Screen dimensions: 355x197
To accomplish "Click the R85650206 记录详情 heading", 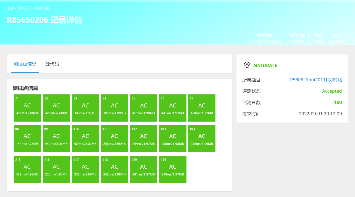I will (45, 20).
